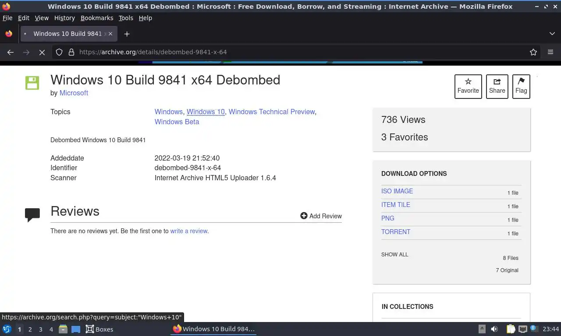The image size is (561, 336).
Task: Open tracking protection shield icon
Action: coord(59,52)
